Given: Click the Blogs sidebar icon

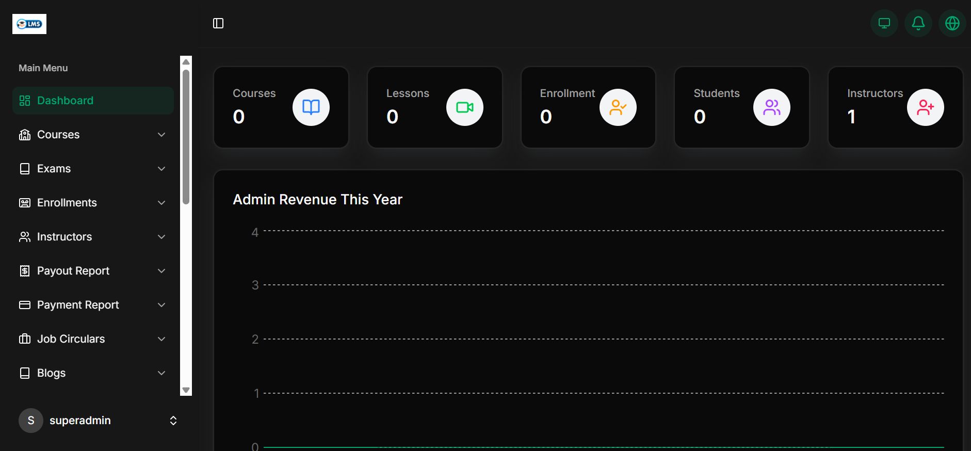Looking at the screenshot, I should coord(25,373).
